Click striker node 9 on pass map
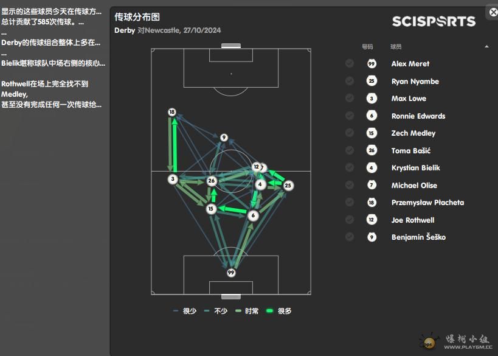 pyautogui.click(x=224, y=138)
